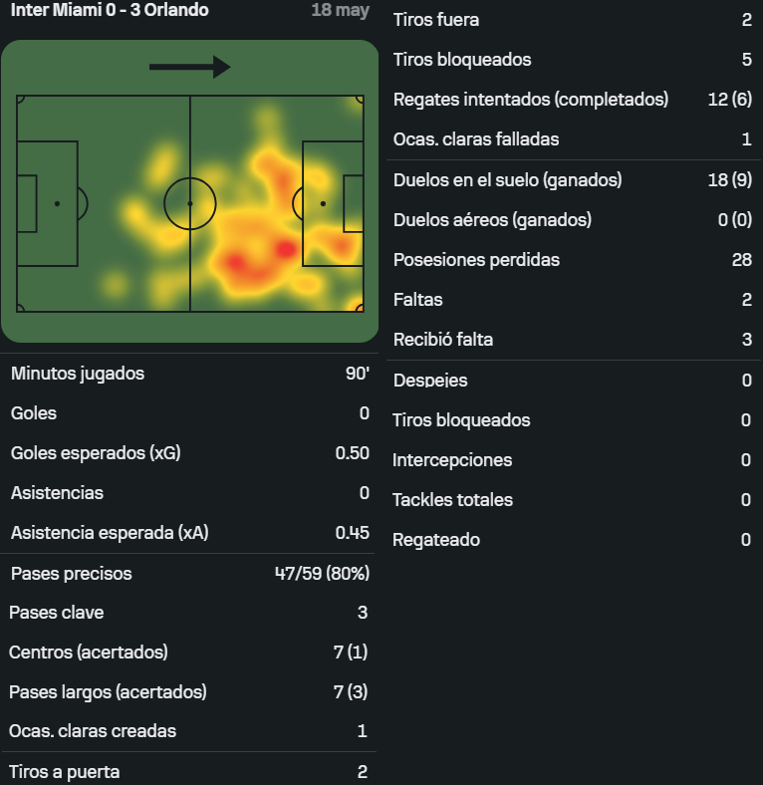Image resolution: width=763 pixels, height=785 pixels.
Task: Select the Goles esperados (xG) stat row
Action: tap(189, 453)
